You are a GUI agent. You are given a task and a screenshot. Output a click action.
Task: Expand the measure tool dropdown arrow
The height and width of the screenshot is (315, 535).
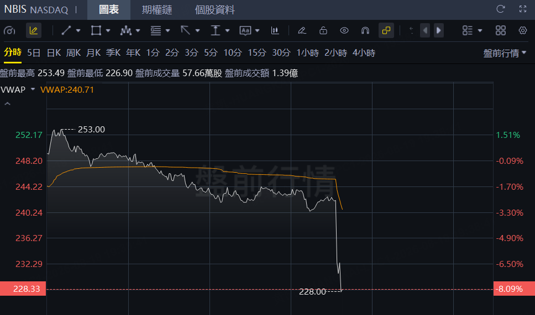(228, 31)
